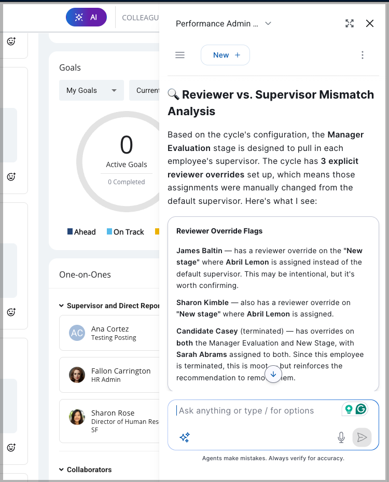This screenshot has height=482, width=389.
Task: Click the On Track legend color swatch
Action: 109,231
